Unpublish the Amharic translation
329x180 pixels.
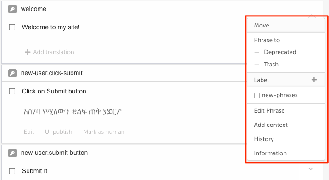pyautogui.click(x=59, y=132)
